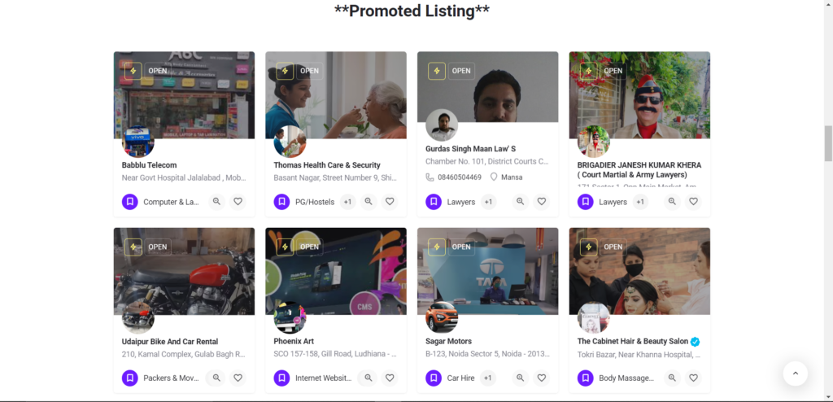Click the page vertical scrollbar thumb
The width and height of the screenshot is (833, 402).
coord(828,143)
